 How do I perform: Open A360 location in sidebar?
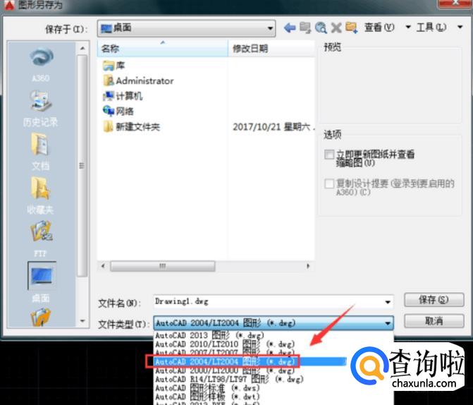click(41, 65)
